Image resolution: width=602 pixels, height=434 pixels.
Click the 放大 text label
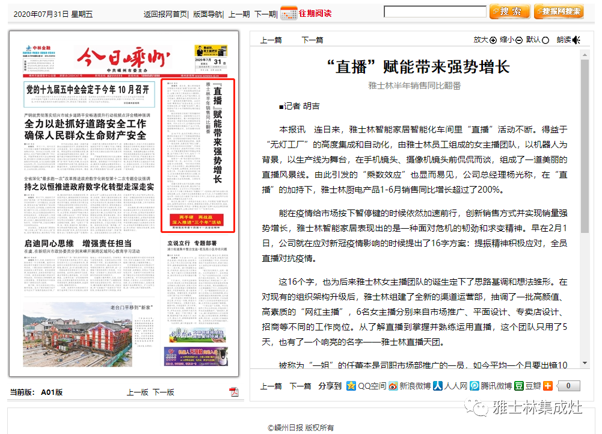point(481,40)
